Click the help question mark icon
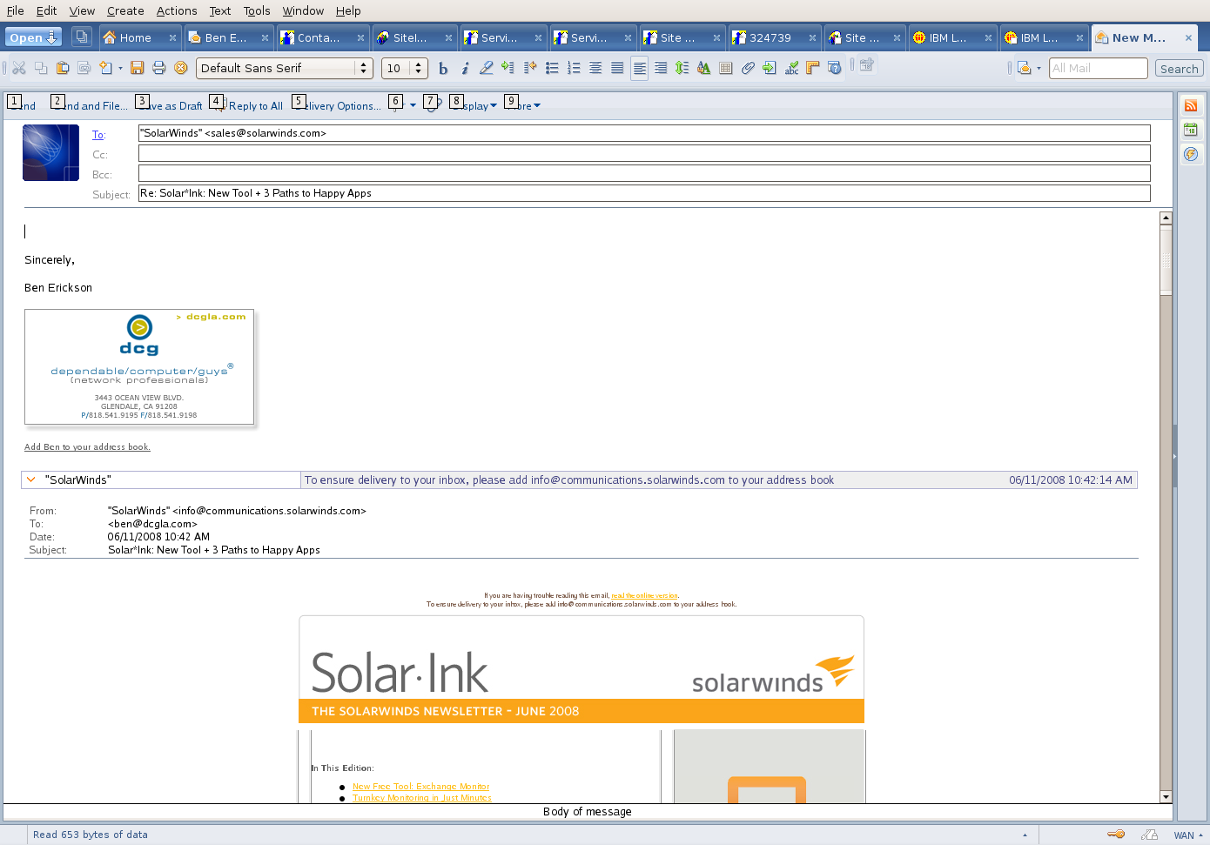The width and height of the screenshot is (1210, 845). (x=835, y=68)
